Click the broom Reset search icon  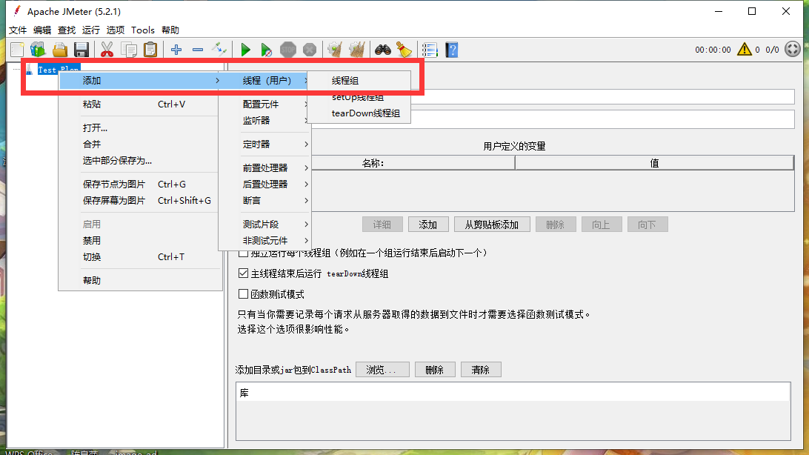[x=403, y=50]
